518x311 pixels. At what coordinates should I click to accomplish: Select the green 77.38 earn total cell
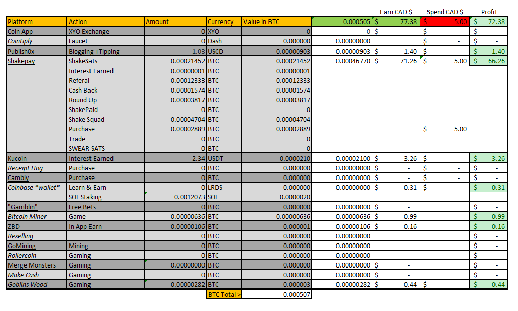[x=396, y=21]
